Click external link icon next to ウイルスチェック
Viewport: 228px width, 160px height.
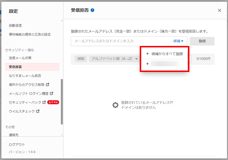click(x=38, y=112)
